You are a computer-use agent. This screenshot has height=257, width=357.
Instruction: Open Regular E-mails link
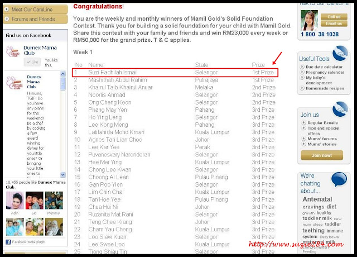click(x=322, y=123)
